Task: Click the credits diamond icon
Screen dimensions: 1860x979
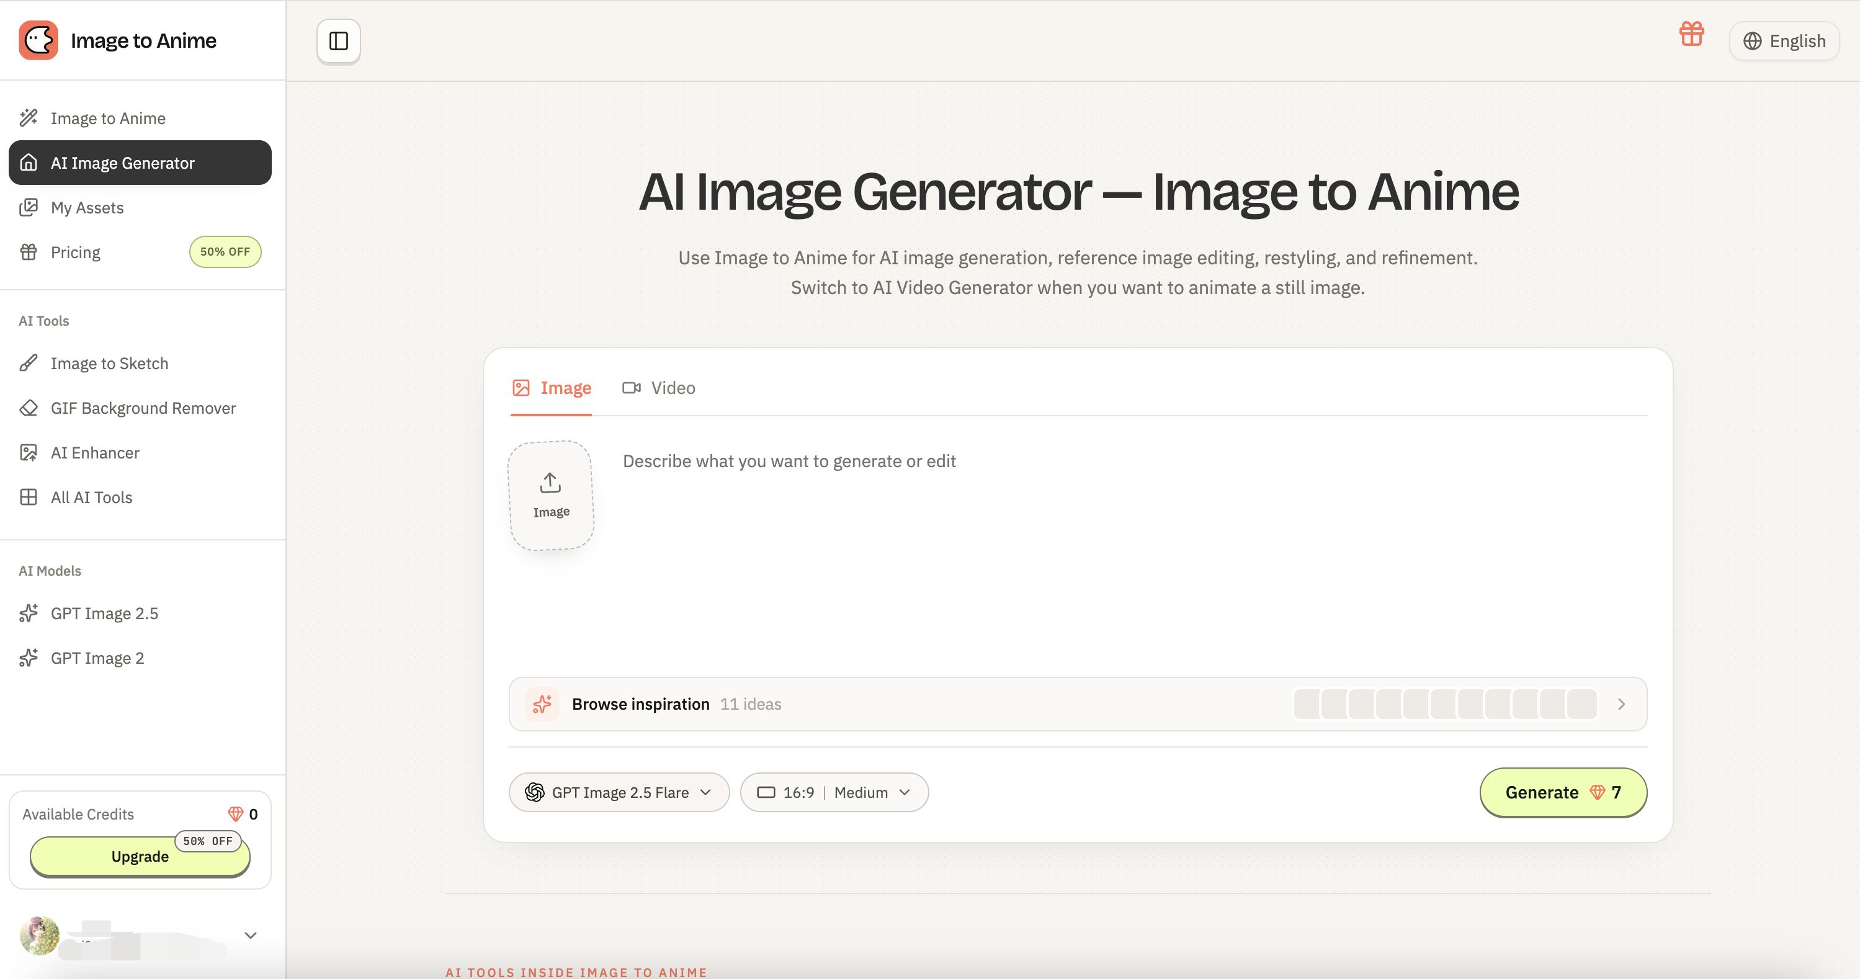Action: pyautogui.click(x=235, y=814)
